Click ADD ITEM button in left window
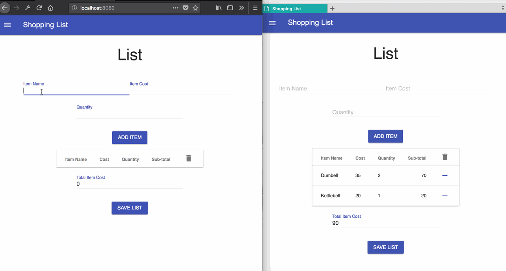The width and height of the screenshot is (506, 271). (x=130, y=137)
